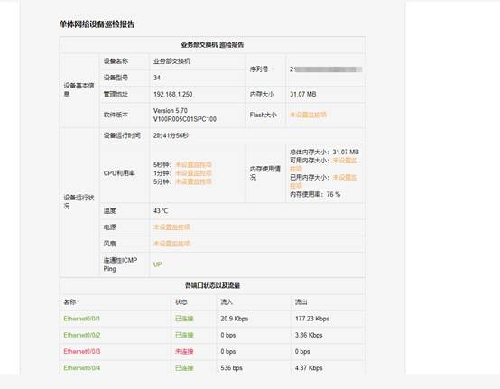Click the CPU 5秒钟 unset-monitor link
The height and width of the screenshot is (389, 500).
[193, 164]
